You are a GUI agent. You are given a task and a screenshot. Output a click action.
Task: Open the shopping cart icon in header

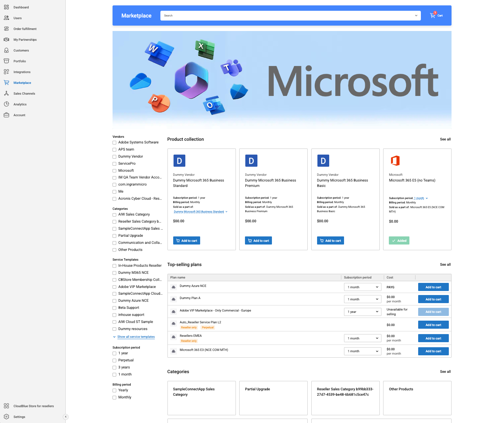(x=433, y=15)
